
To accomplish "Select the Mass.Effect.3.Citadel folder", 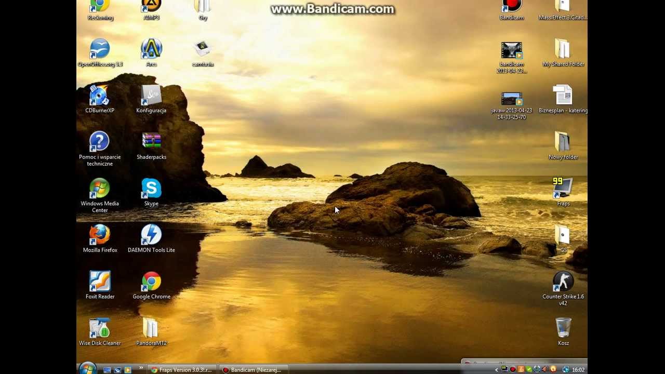I will (x=563, y=10).
